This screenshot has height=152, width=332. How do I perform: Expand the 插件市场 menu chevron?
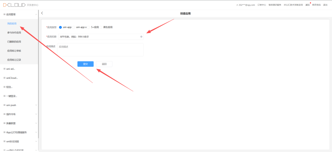click(36, 114)
